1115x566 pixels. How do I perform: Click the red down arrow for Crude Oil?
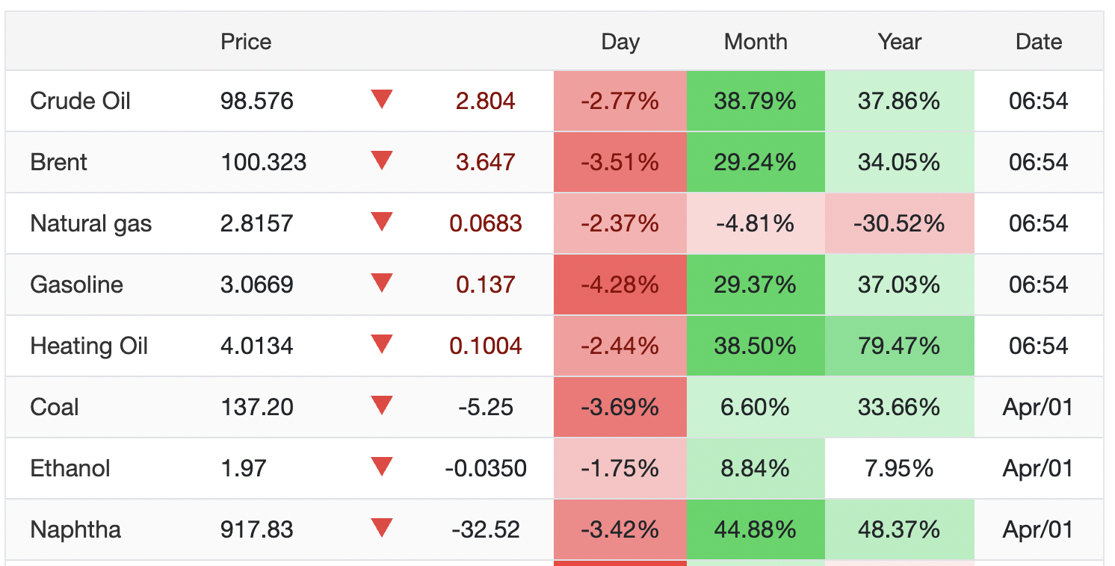click(x=382, y=99)
